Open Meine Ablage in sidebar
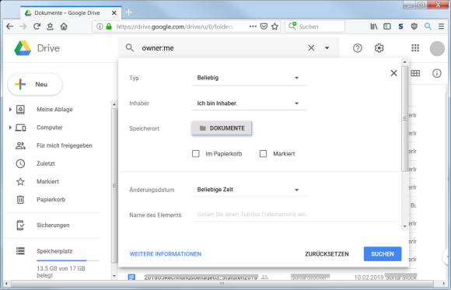 54,110
